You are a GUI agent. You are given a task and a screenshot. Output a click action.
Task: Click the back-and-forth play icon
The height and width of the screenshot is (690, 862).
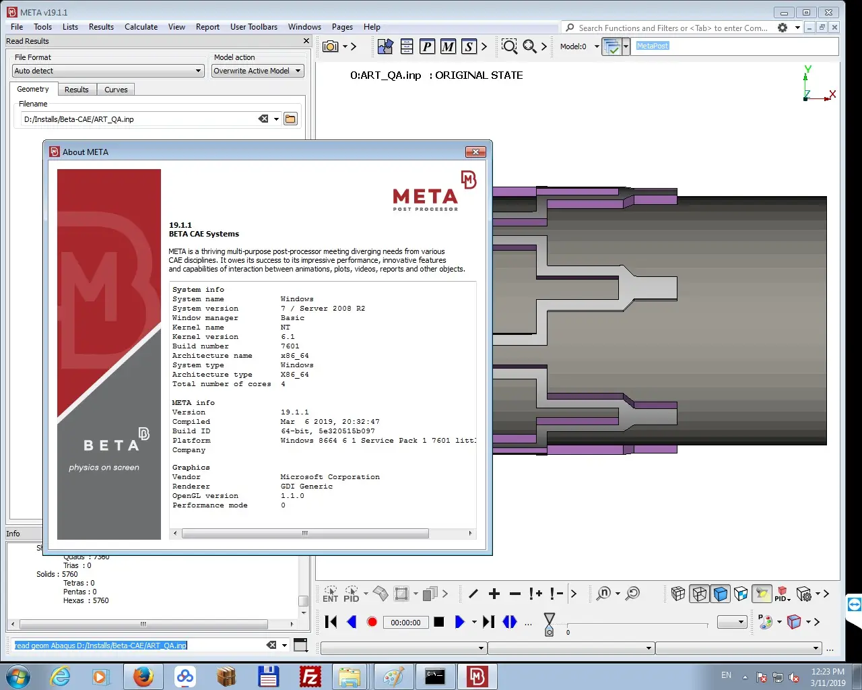(x=510, y=622)
